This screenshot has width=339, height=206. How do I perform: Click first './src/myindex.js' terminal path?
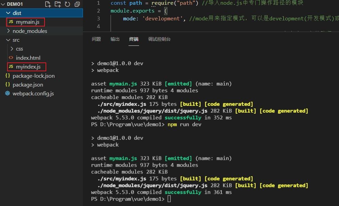122,104
